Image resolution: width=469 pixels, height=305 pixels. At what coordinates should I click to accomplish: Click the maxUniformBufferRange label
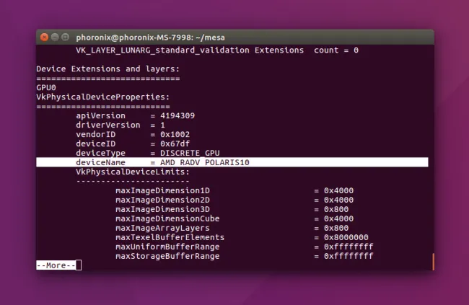[x=167, y=247]
